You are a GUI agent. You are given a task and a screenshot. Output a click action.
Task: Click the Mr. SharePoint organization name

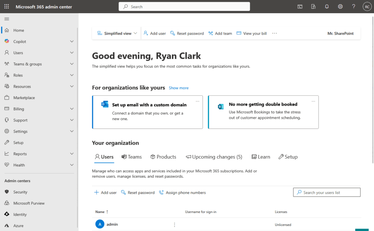[x=340, y=33]
